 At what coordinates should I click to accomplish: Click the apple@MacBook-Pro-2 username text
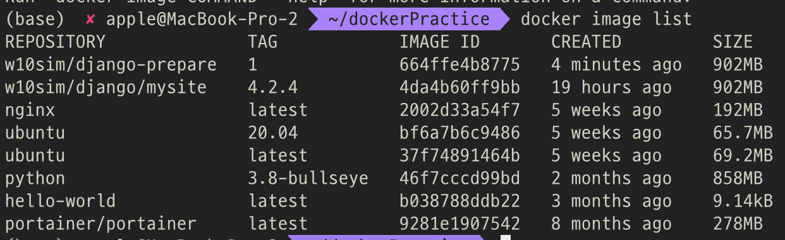(x=202, y=20)
